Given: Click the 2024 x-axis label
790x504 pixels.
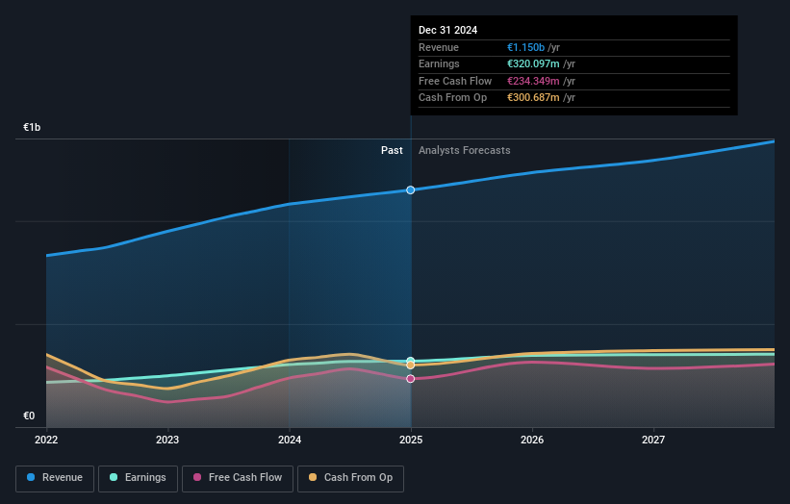Looking at the screenshot, I should pyautogui.click(x=290, y=440).
